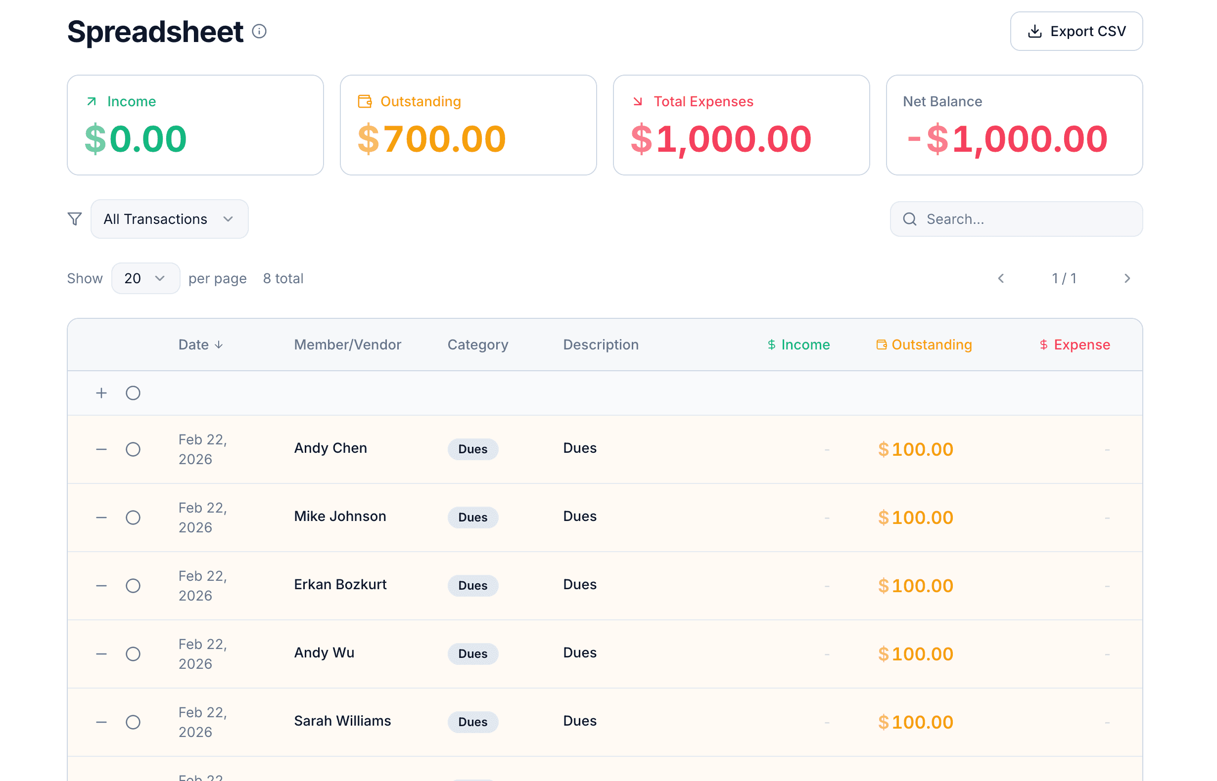Viewport: 1217px width, 781px height.
Task: Click the minus icon on Andy Chen row
Action: pos(101,449)
